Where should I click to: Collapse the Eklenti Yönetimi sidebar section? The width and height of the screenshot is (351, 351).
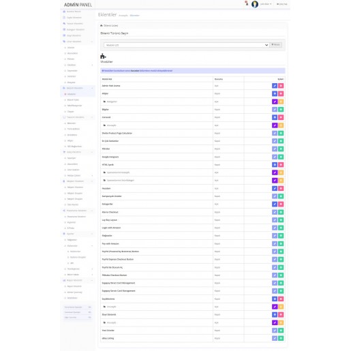78,88
